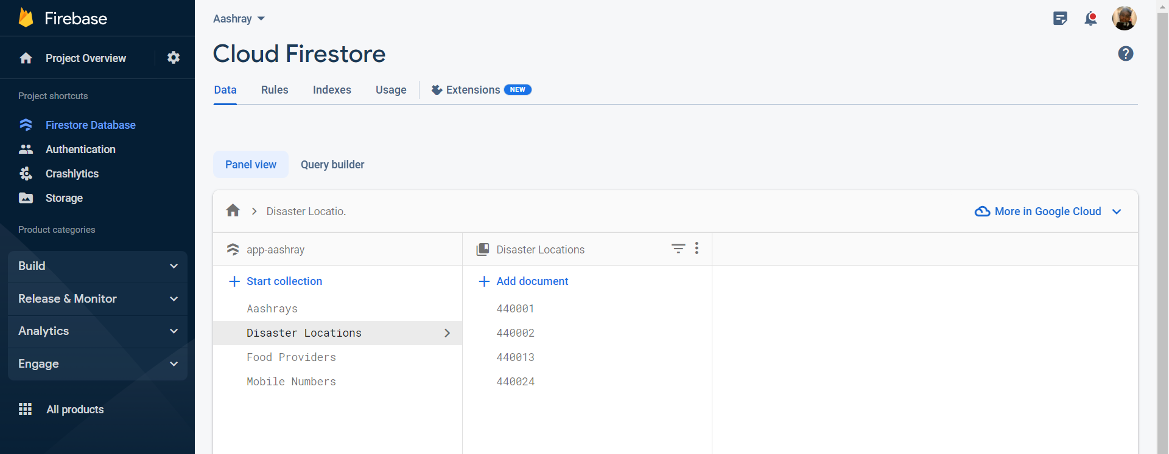Viewport: 1169px width, 454px height.
Task: Open Crashlytics shortcut
Action: click(72, 174)
